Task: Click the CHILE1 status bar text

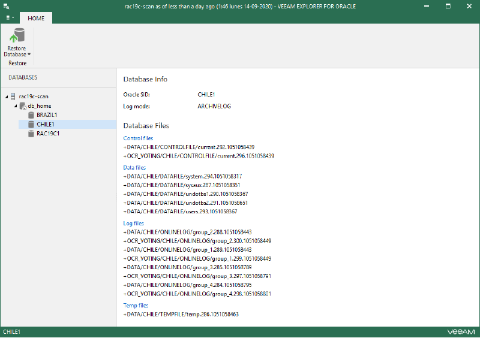Action: 11,332
